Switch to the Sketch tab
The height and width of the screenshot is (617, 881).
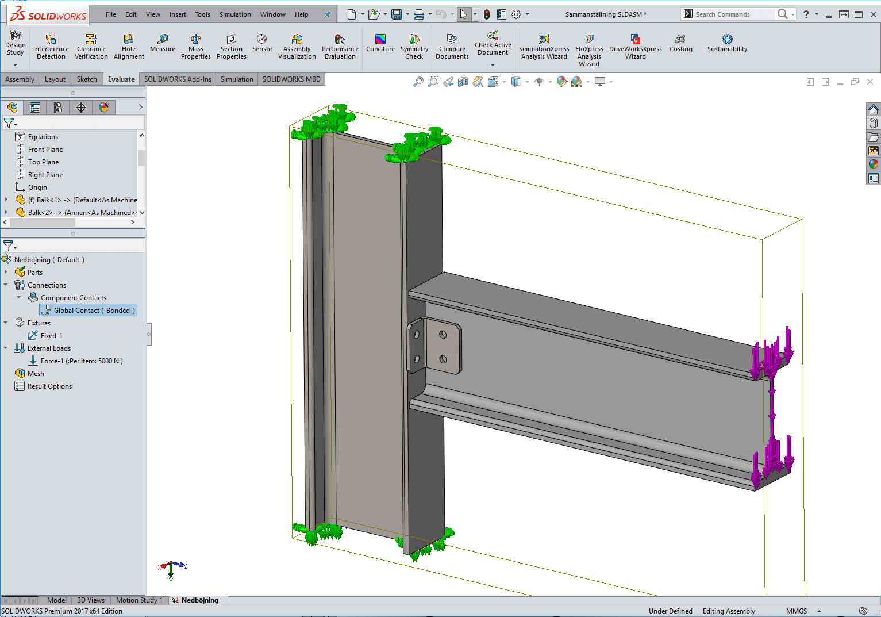[x=87, y=79]
